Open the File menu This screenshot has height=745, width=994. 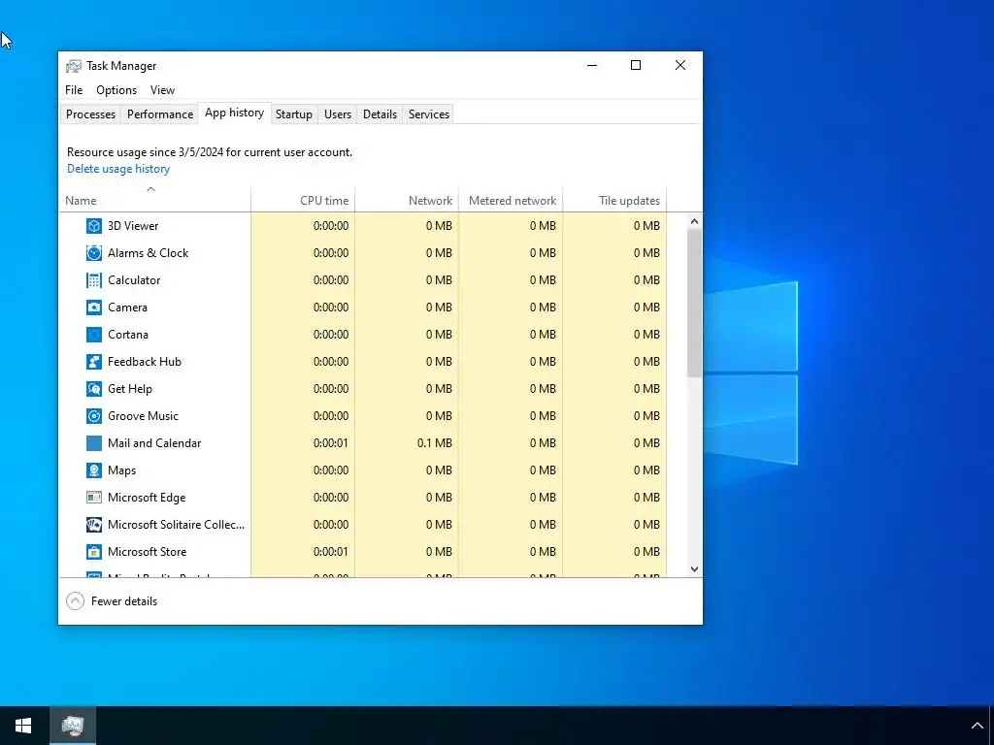74,90
